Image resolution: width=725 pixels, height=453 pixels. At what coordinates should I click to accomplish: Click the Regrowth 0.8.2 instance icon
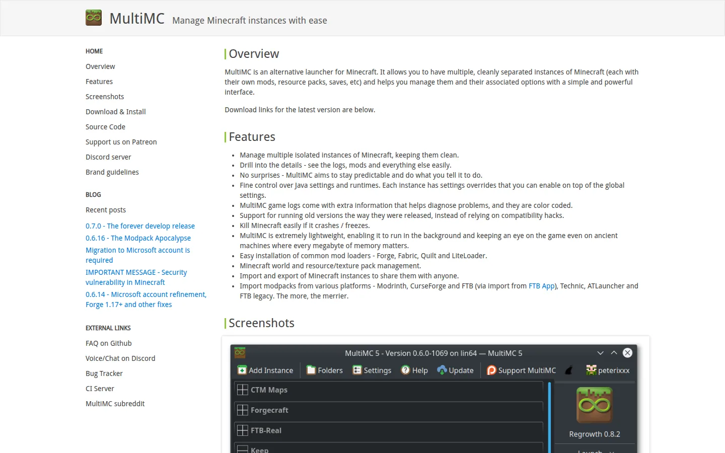pyautogui.click(x=595, y=405)
